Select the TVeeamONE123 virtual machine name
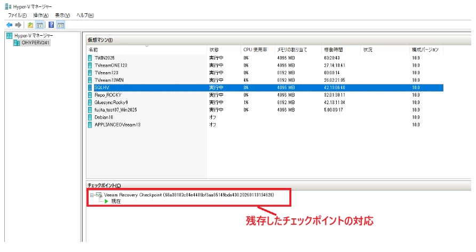This screenshot has height=252, width=476. pyautogui.click(x=111, y=65)
